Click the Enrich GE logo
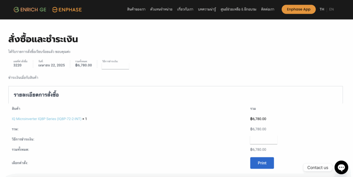The image size is (353, 177). [x=30, y=10]
